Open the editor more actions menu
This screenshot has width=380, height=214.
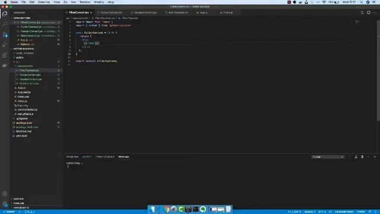(375, 12)
